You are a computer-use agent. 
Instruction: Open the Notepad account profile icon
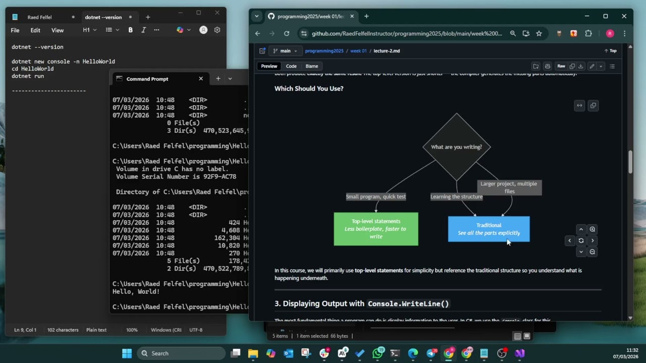(x=203, y=30)
